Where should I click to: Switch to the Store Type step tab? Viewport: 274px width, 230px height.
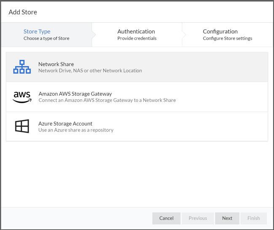pos(37,32)
